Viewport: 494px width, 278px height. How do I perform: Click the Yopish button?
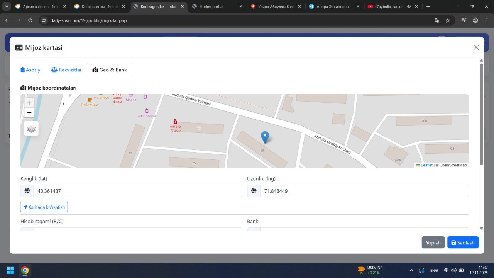coord(433,242)
